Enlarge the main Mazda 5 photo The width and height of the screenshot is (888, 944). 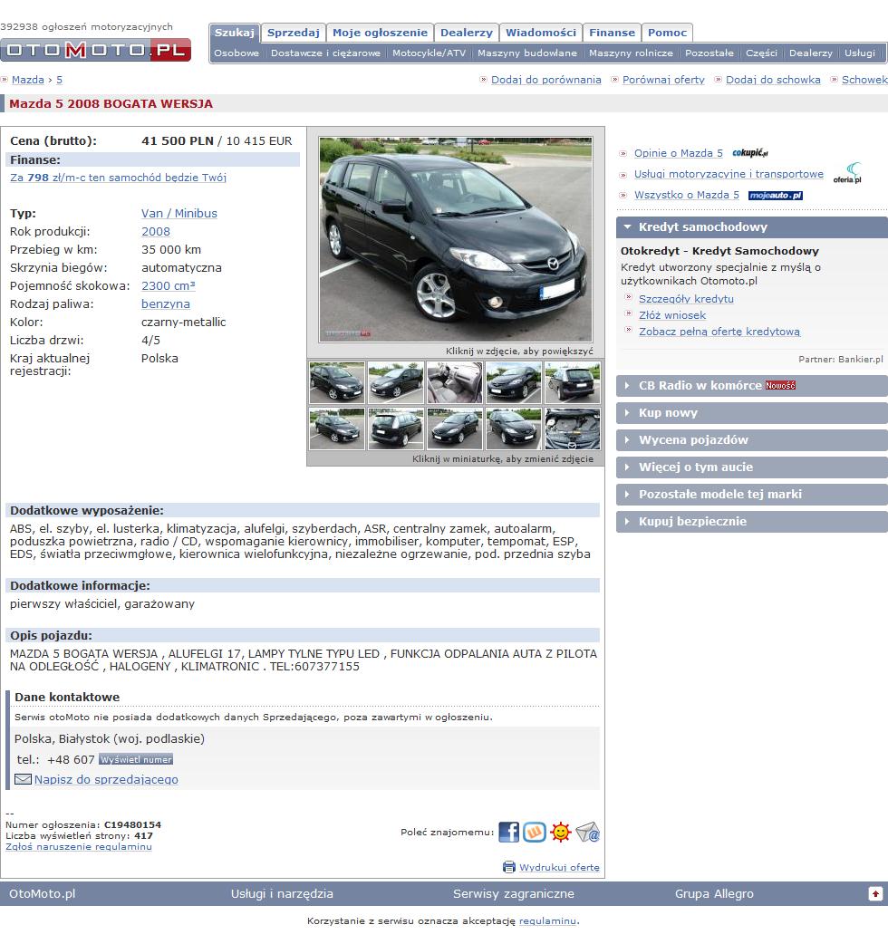coord(456,239)
